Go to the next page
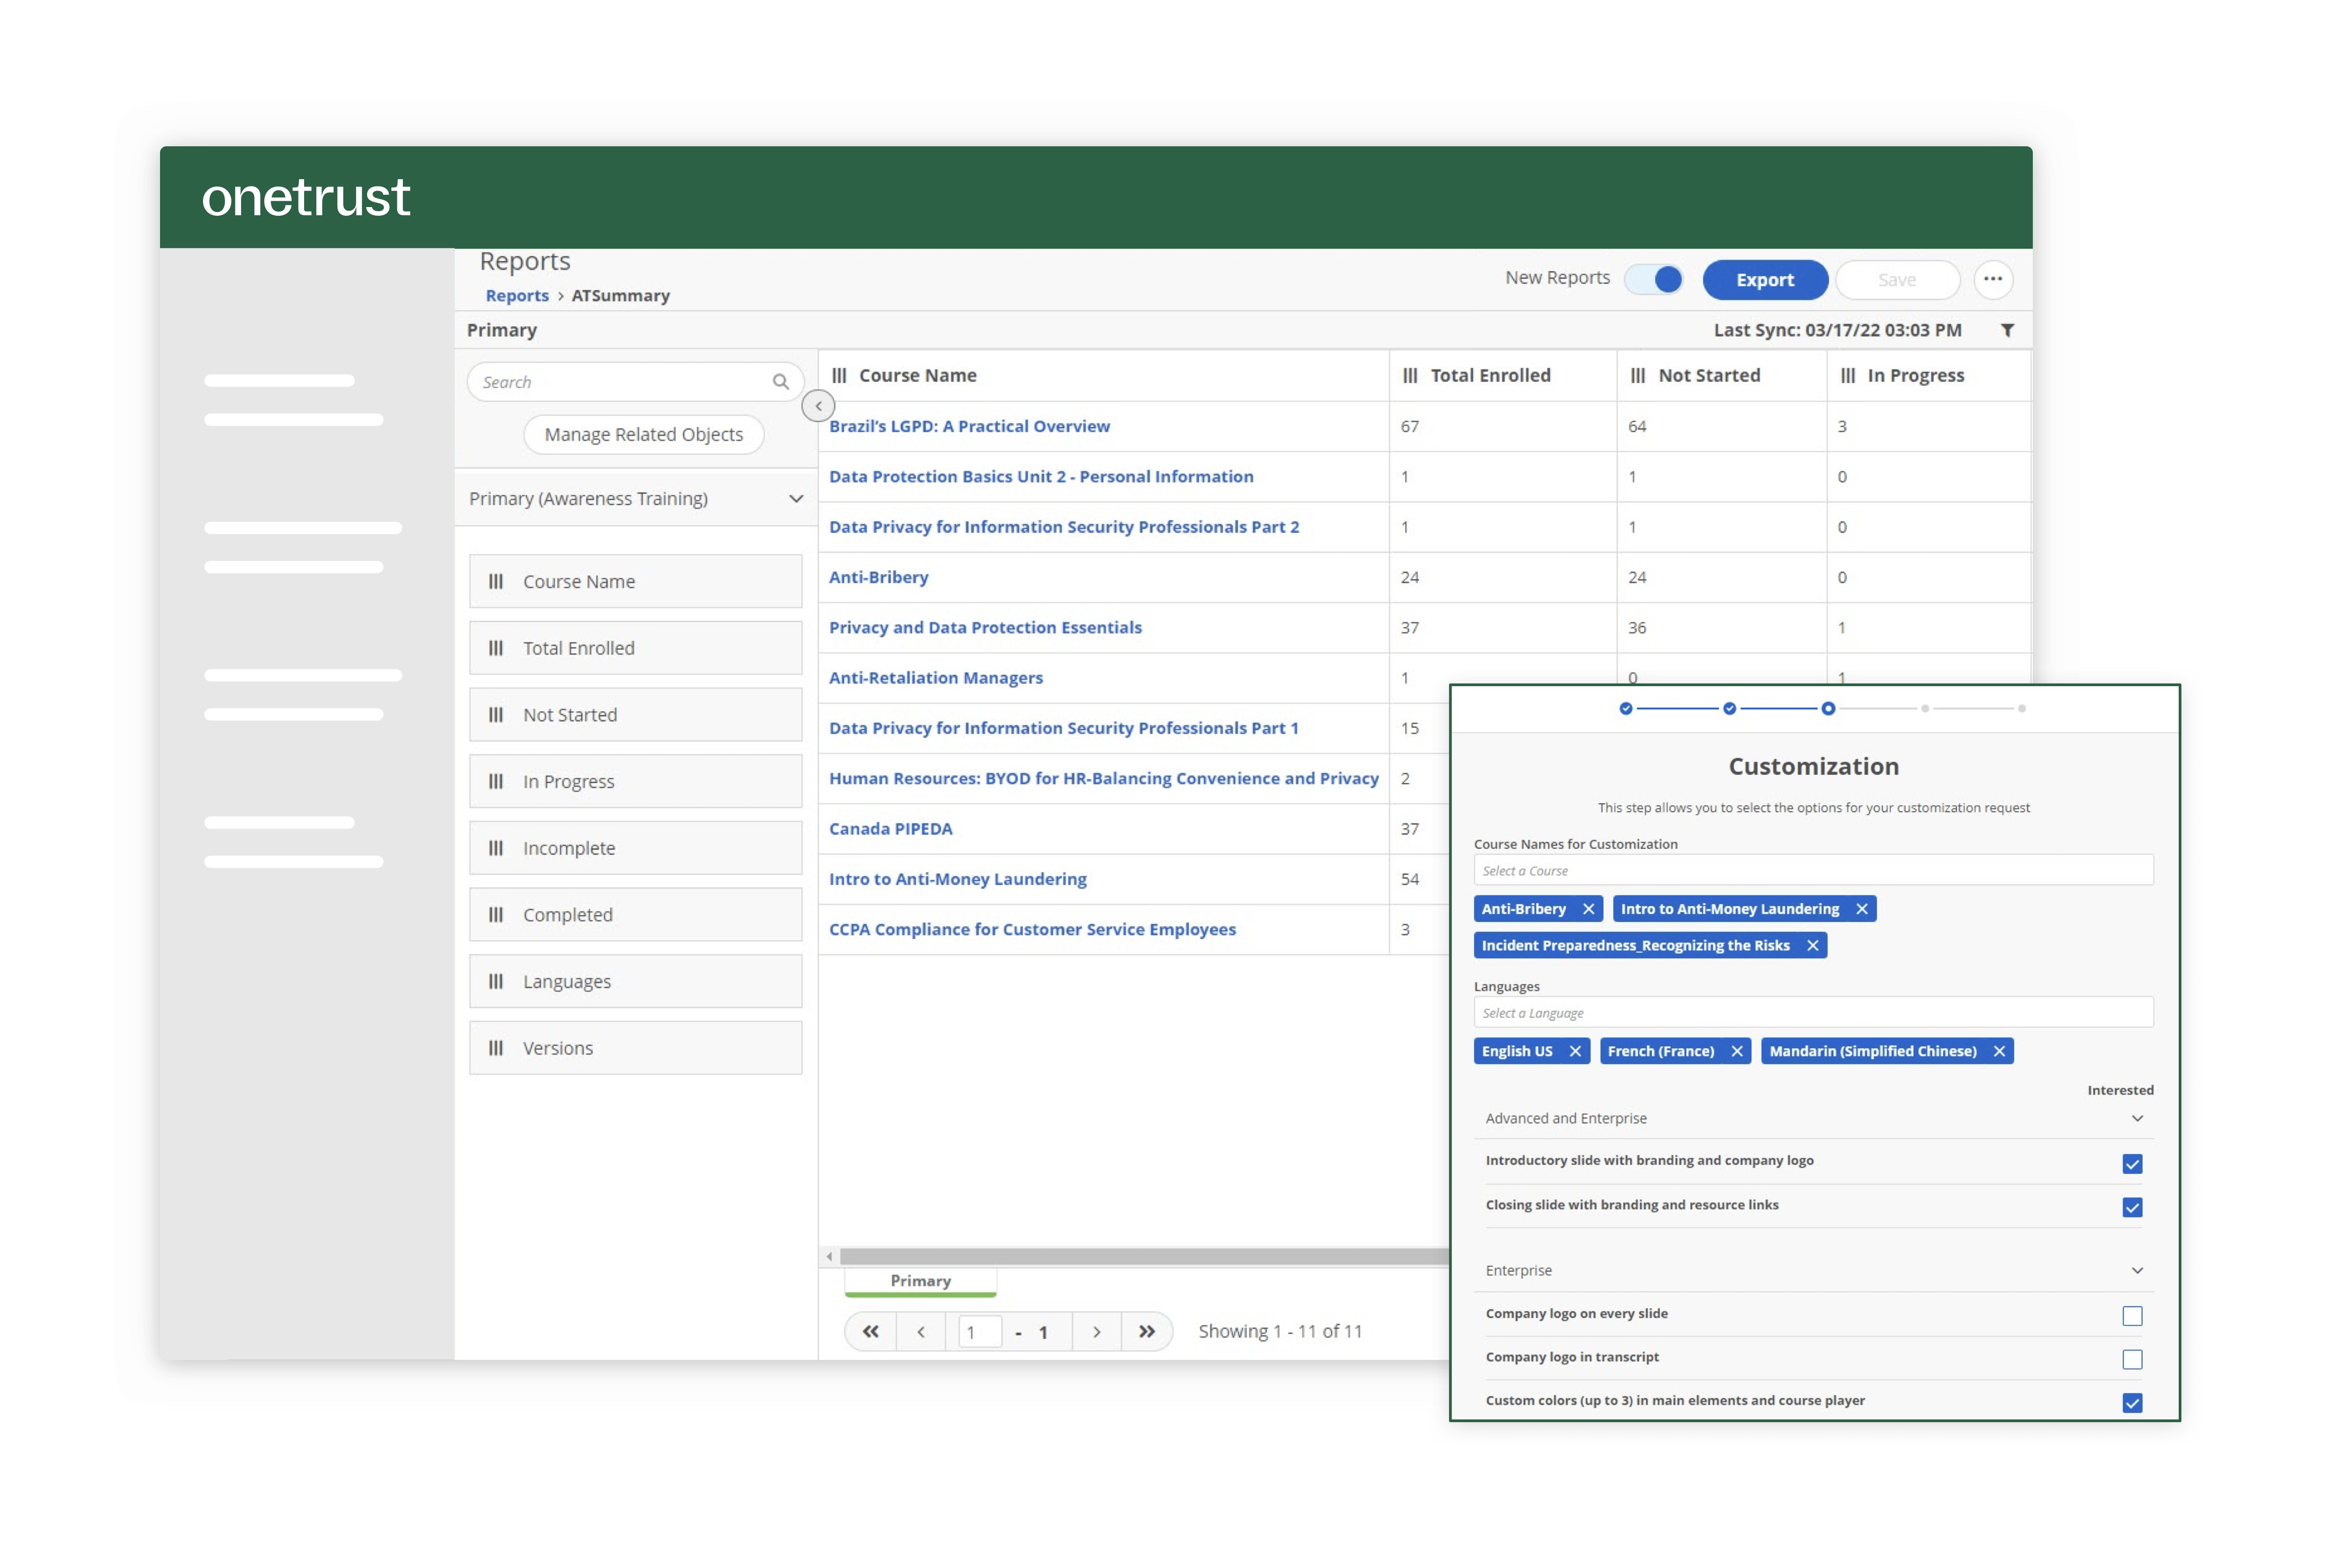 click(1097, 1332)
